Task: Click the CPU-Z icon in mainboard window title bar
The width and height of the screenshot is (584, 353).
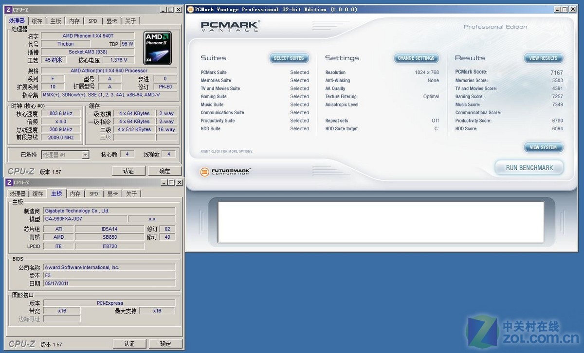Action: pyautogui.click(x=8, y=182)
